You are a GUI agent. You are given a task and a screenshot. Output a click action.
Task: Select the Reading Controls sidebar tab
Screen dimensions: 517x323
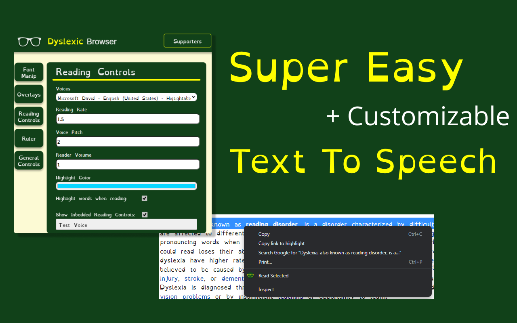coord(29,117)
